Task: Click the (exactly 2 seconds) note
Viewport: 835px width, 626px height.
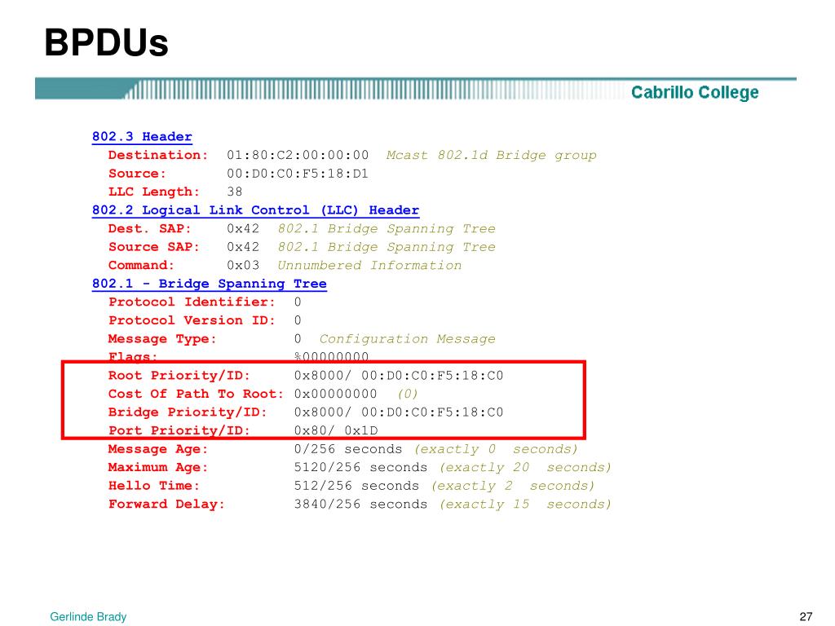Action: pos(512,486)
